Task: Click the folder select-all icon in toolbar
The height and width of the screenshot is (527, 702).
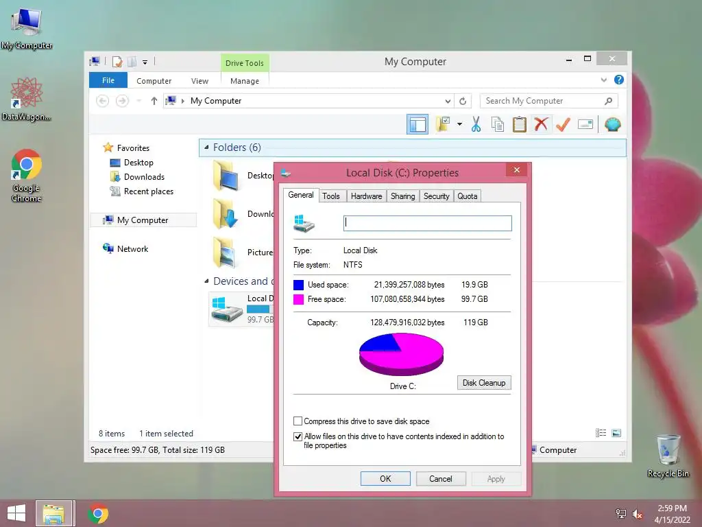Action: [x=443, y=124]
